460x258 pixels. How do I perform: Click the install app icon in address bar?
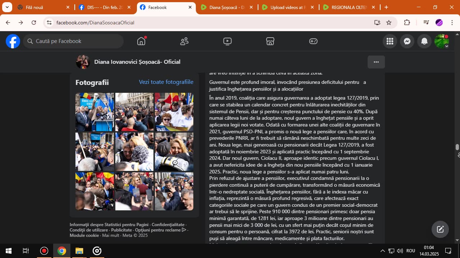pos(377,23)
